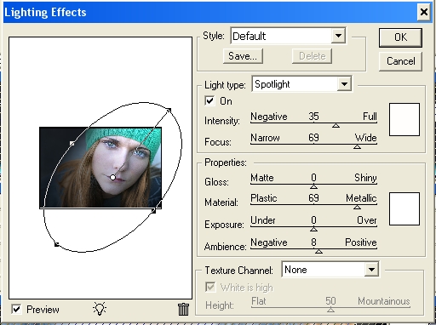Screen dimensions: 436x325
Task: Click the bottom-left spotlight ellipse handle
Action: tap(56, 244)
